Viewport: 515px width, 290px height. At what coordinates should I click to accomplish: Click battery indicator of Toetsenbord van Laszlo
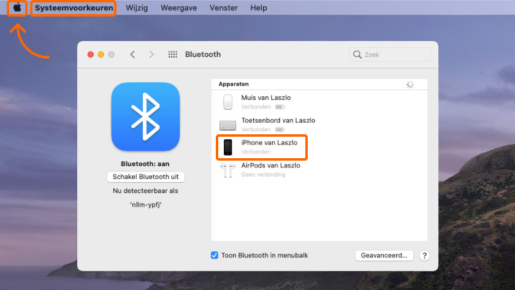[x=280, y=129]
